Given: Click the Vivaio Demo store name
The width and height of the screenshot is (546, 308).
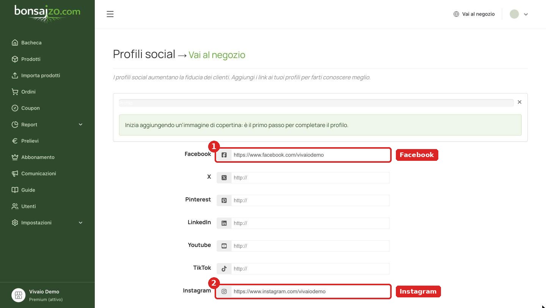Looking at the screenshot, I should [44, 291].
